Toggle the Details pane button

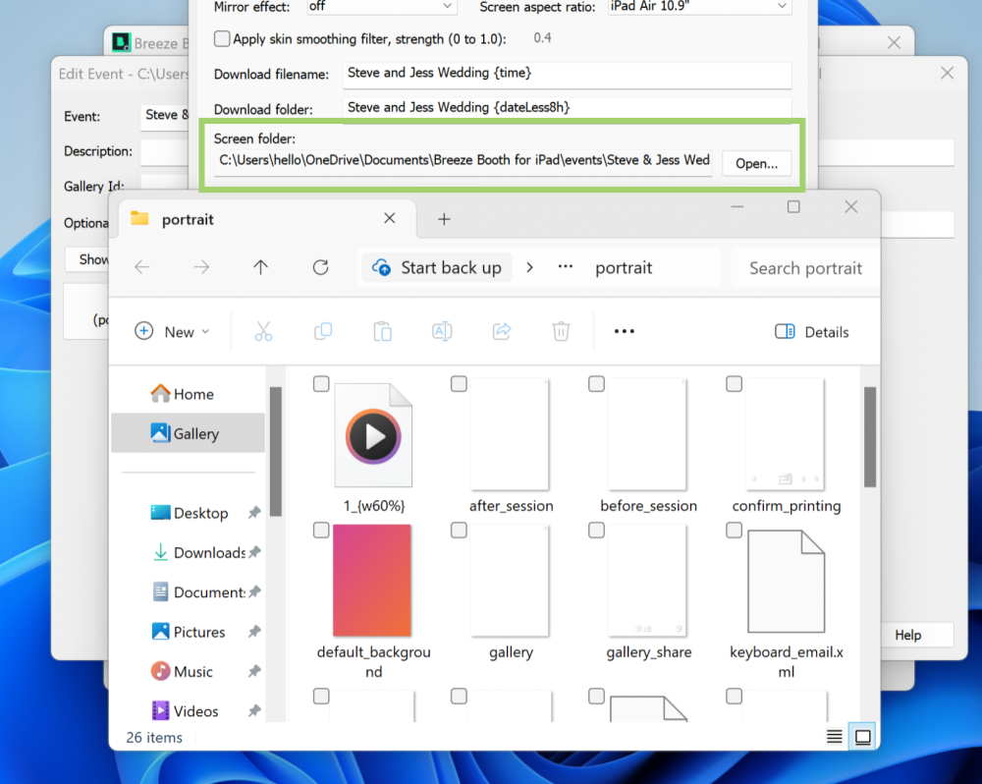[812, 331]
